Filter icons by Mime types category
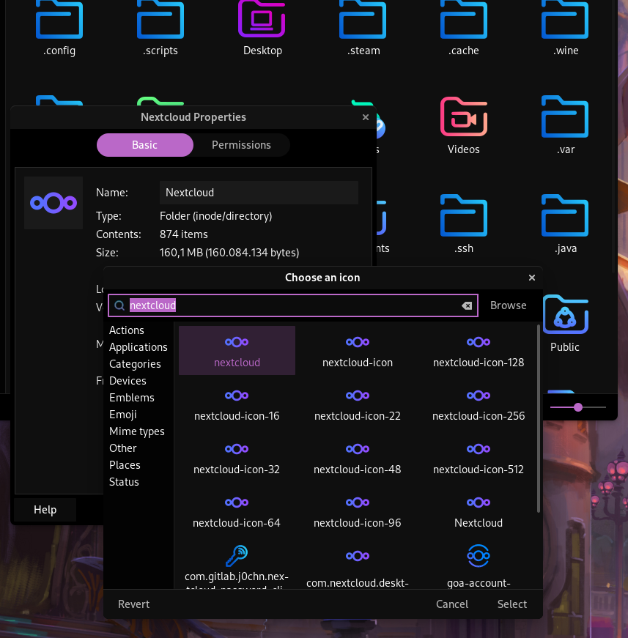The image size is (628, 638). [137, 431]
